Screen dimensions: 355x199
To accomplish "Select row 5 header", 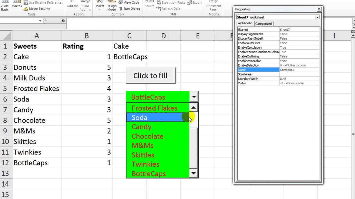I will pos(6,88).
